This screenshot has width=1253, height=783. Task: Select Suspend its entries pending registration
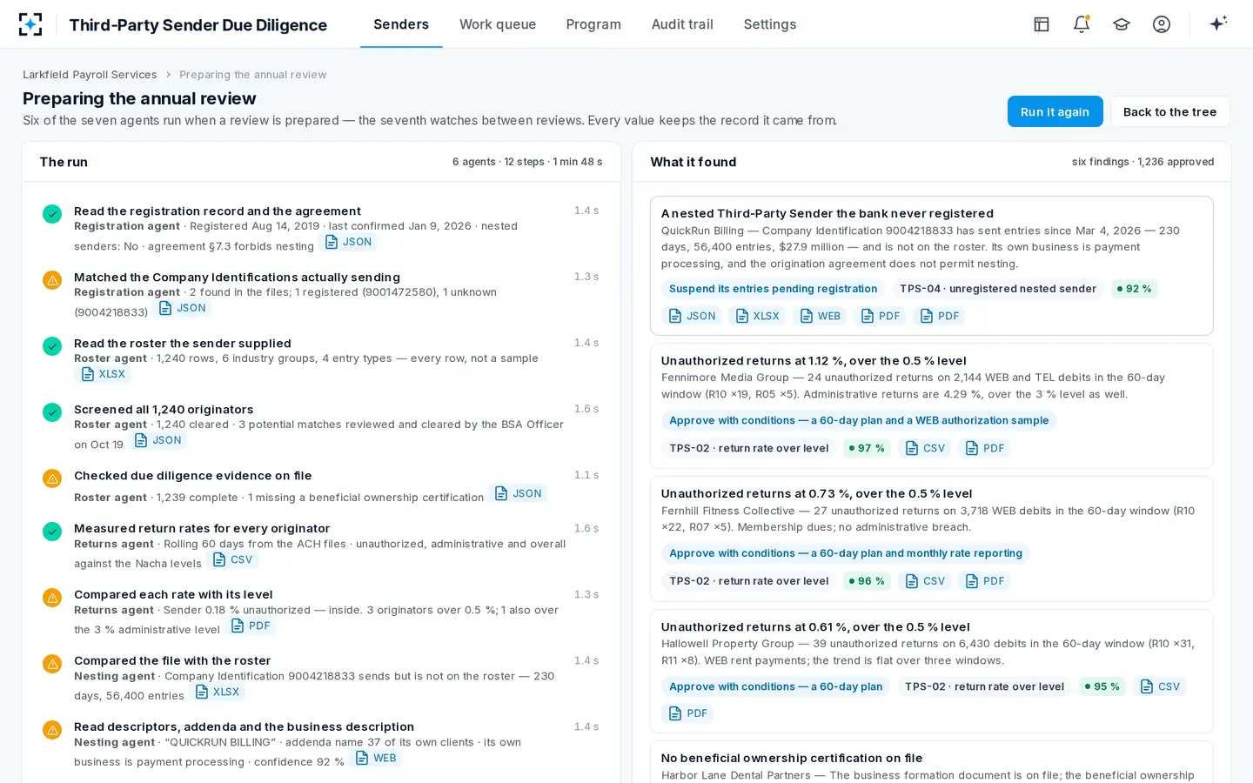click(x=773, y=289)
